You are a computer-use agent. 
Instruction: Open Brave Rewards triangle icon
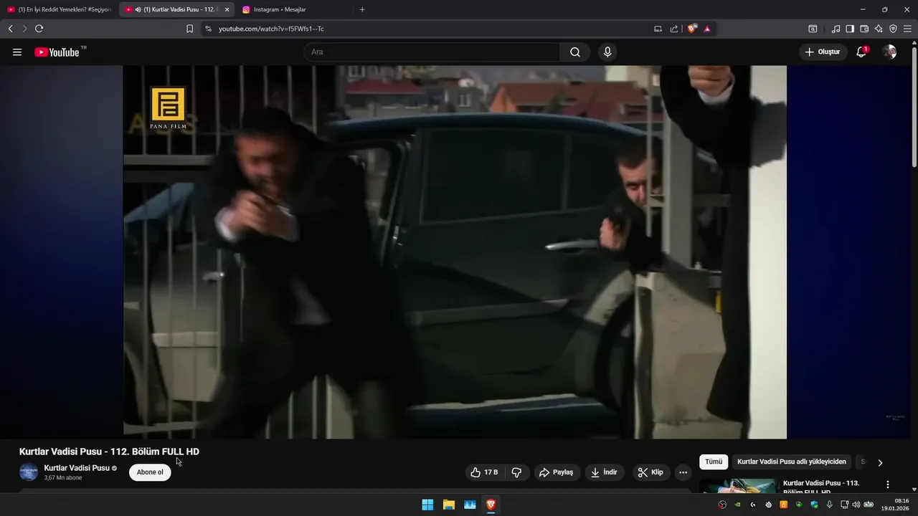[707, 29]
